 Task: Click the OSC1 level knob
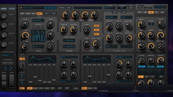[x=66, y=15]
